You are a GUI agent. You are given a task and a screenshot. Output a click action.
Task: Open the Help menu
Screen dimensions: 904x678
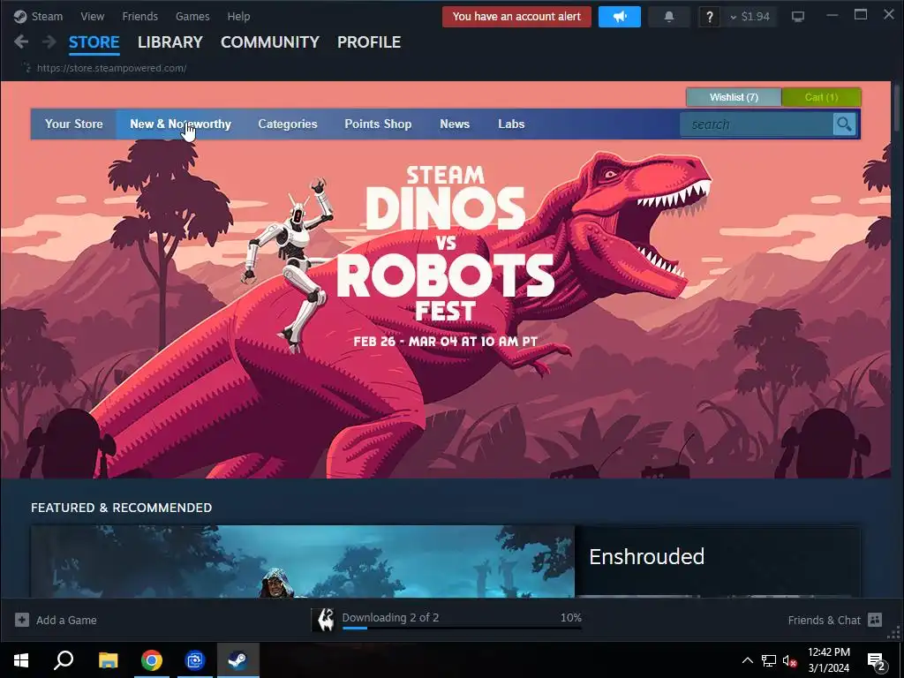[x=238, y=16]
